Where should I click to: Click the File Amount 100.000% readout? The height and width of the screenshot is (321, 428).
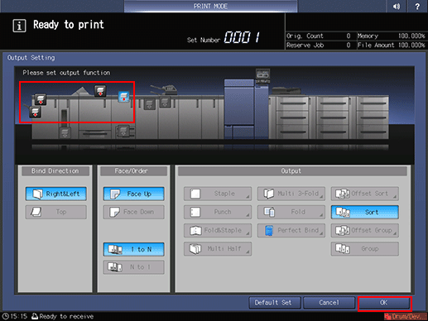point(392,46)
